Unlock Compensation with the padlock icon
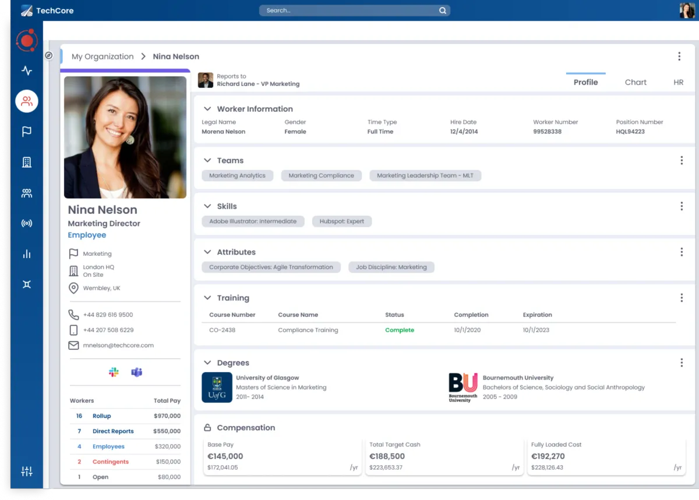Screen dimensions: 699x500 point(207,428)
